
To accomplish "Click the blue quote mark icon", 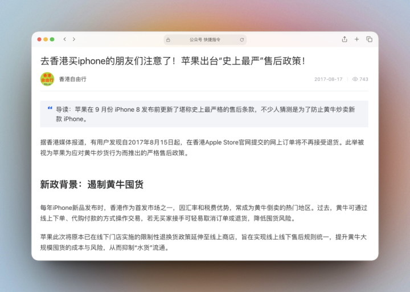I will coord(50,108).
